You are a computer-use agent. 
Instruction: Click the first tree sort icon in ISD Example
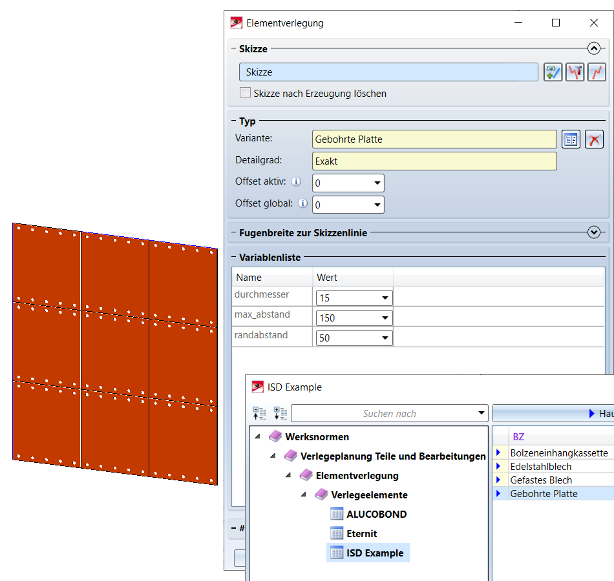(x=259, y=413)
